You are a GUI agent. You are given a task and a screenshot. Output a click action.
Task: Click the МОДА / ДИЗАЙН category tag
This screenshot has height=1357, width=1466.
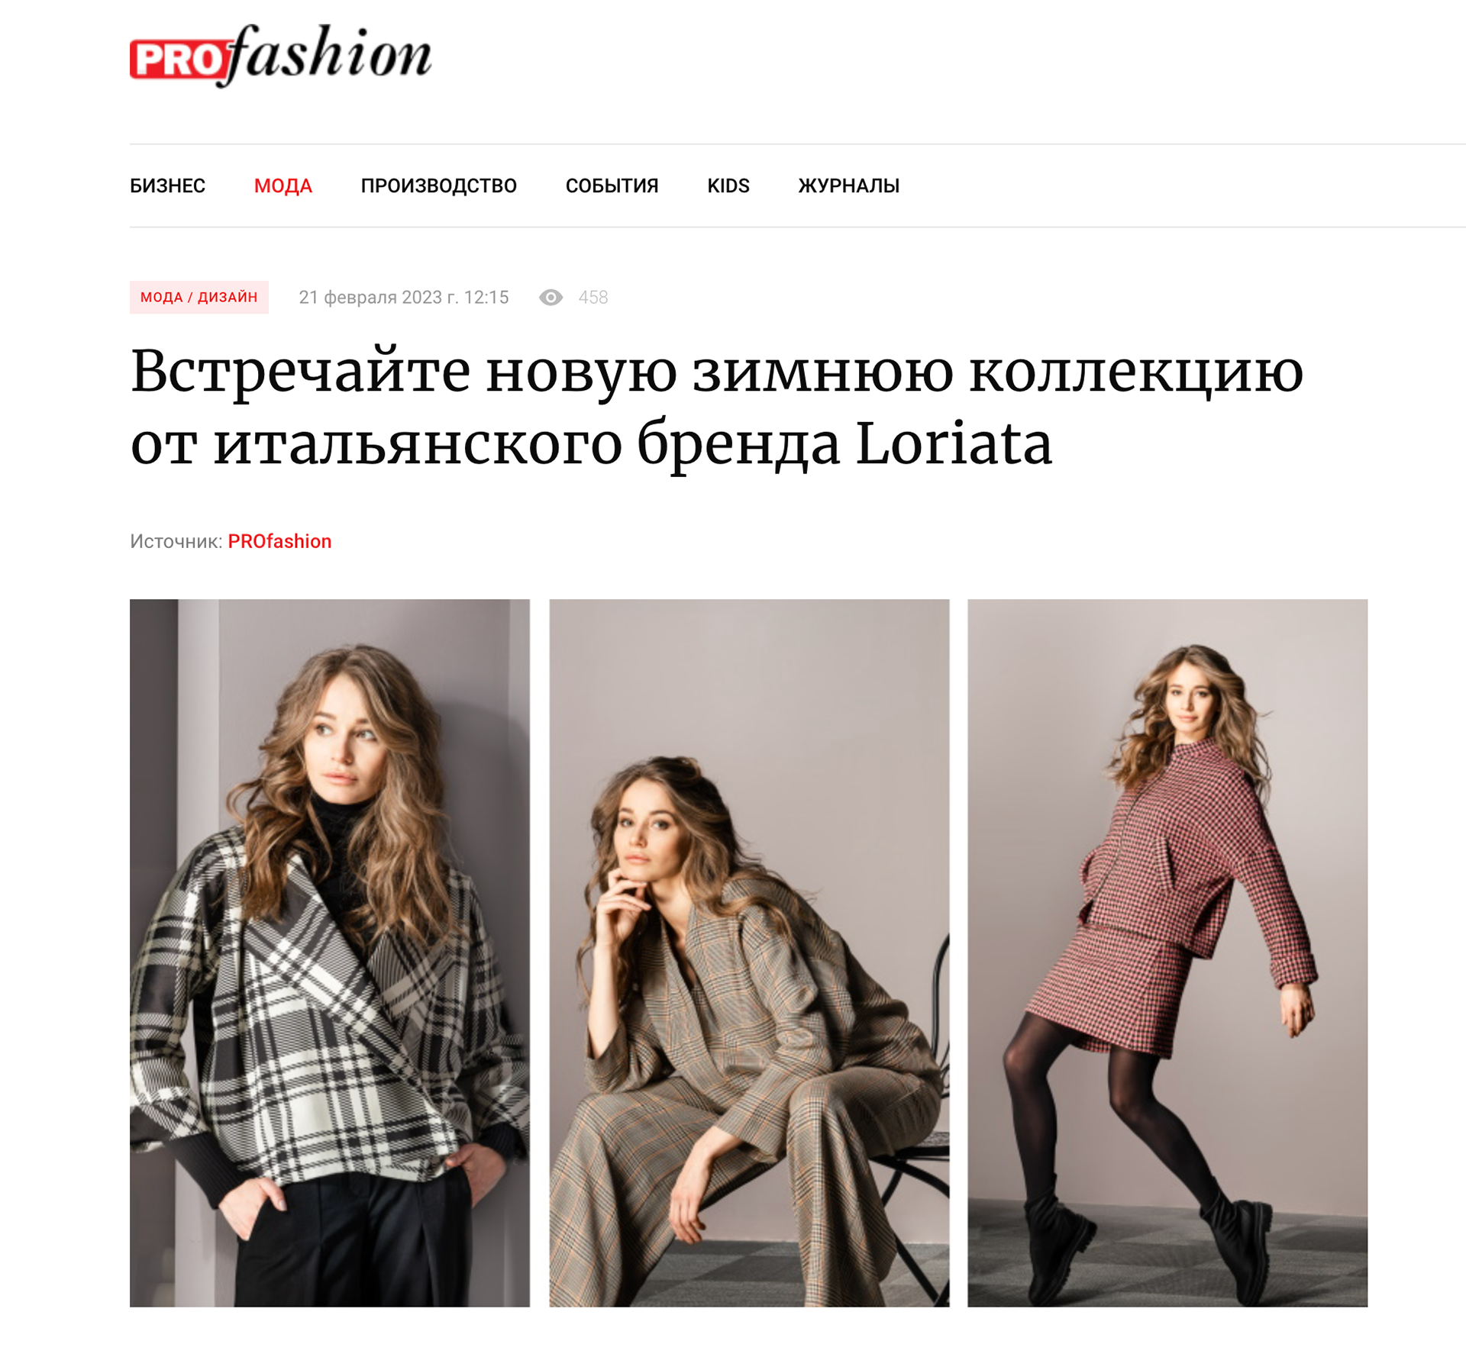[x=199, y=297]
